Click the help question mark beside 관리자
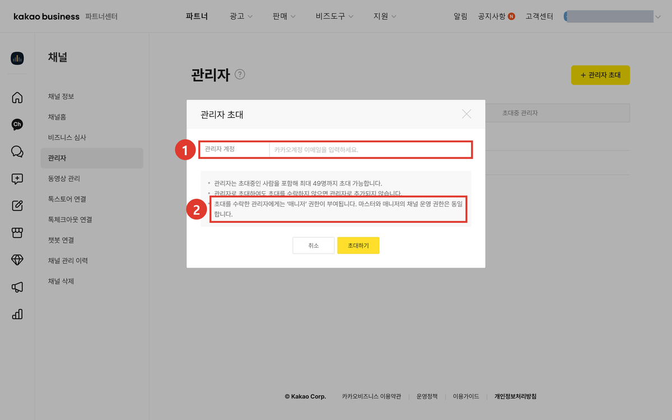The height and width of the screenshot is (420, 672). 240,74
